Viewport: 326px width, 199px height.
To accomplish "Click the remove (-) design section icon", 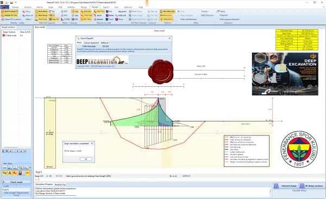I will point(14,151).
